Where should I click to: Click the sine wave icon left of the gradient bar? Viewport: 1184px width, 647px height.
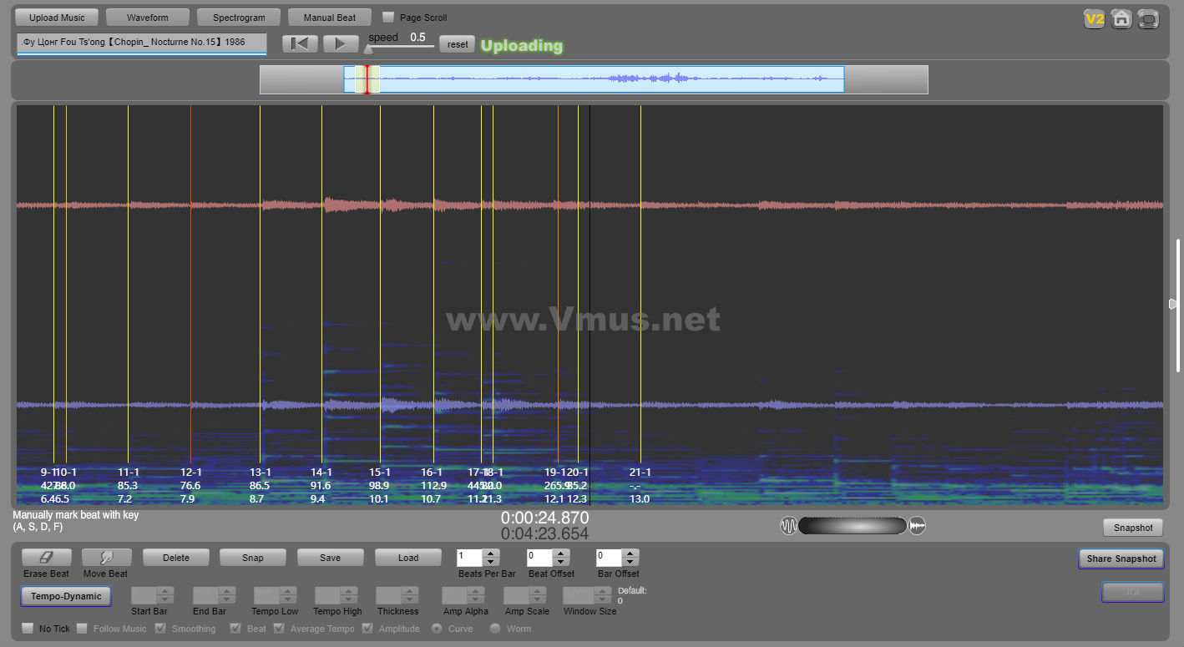[788, 525]
